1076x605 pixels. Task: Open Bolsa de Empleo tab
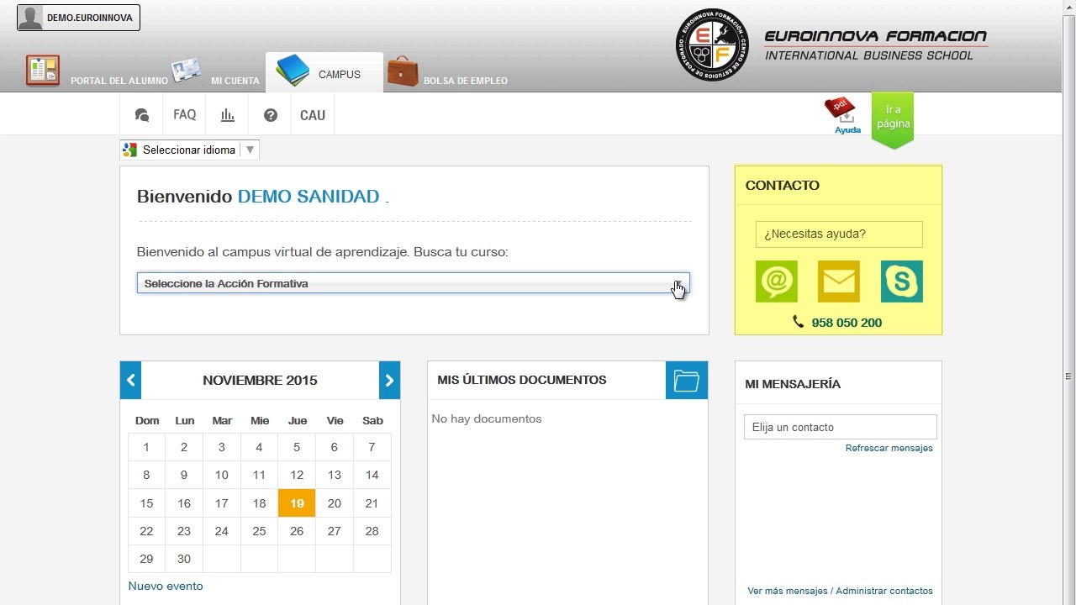447,72
